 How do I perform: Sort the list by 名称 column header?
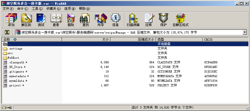[x=31, y=40]
